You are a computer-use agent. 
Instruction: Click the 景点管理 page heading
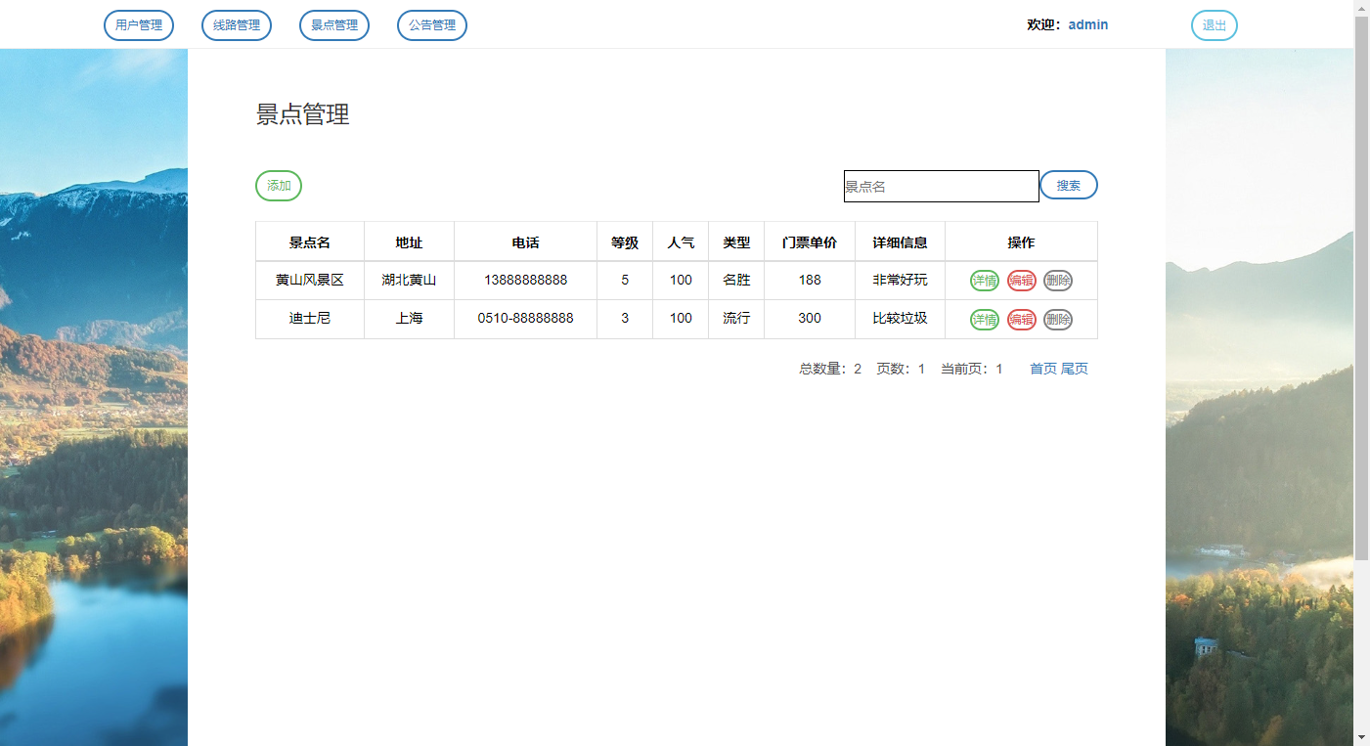[x=303, y=114]
